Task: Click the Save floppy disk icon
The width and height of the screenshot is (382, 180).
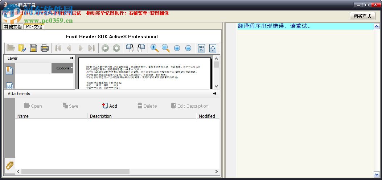Action: [33, 48]
